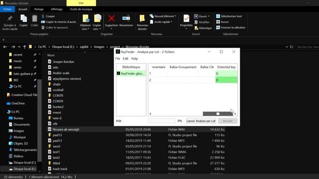Click the Explorer back arrow

(5, 47)
